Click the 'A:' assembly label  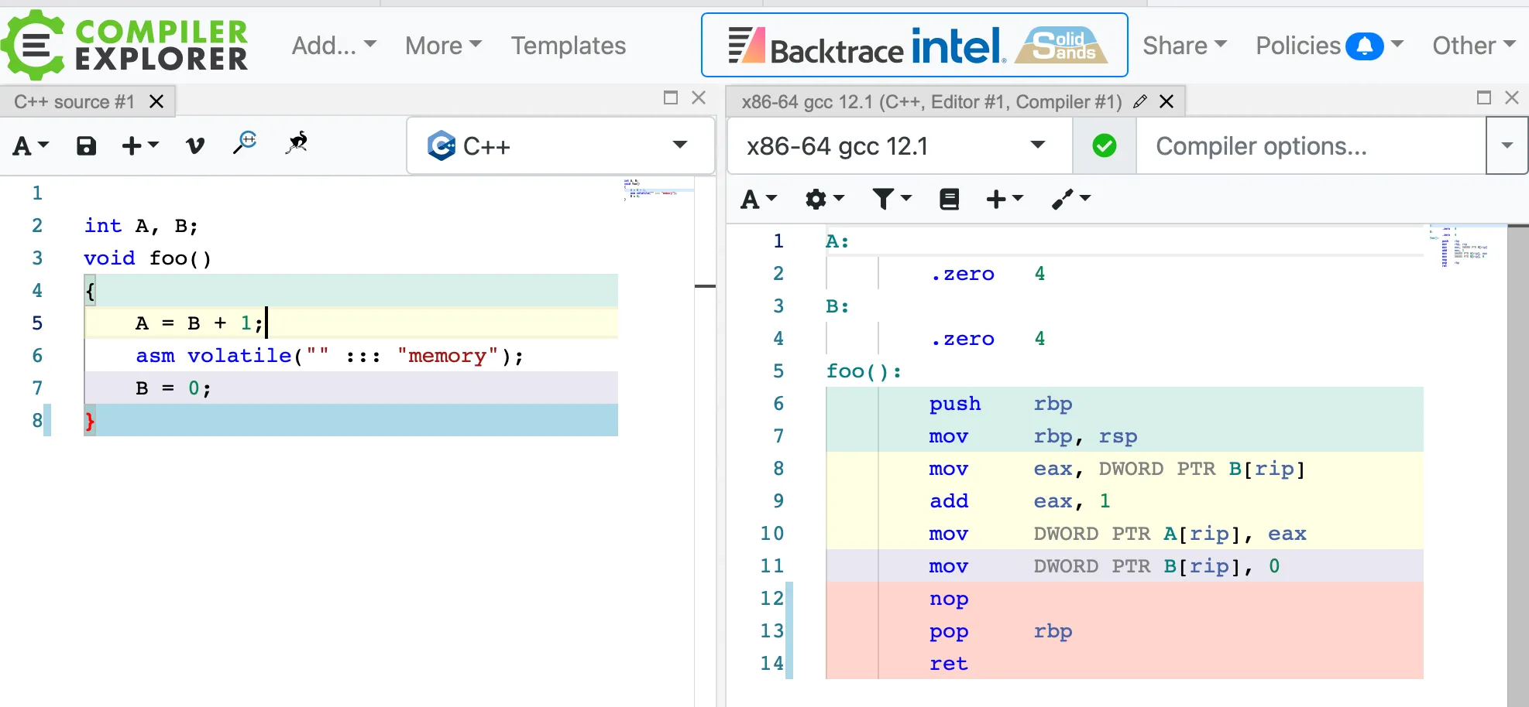(837, 241)
